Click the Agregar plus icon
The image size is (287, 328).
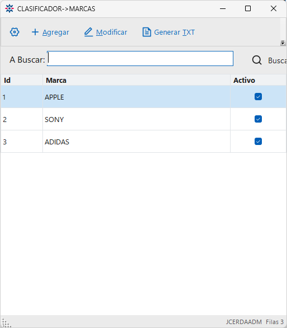[35, 32]
